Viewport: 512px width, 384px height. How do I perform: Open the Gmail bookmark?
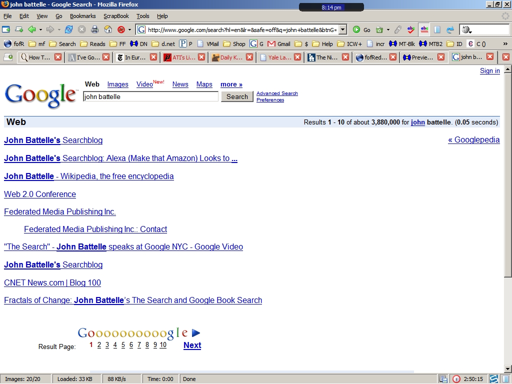[279, 44]
